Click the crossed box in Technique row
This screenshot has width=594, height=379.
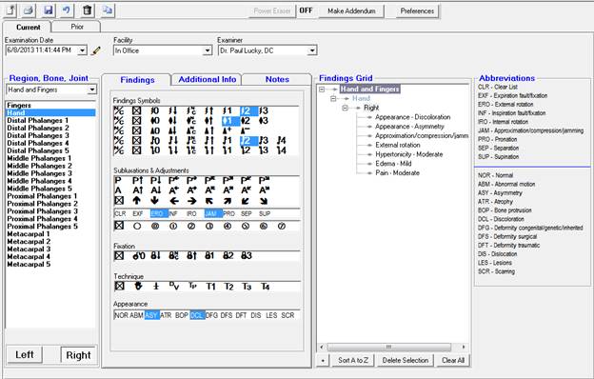[x=119, y=286]
